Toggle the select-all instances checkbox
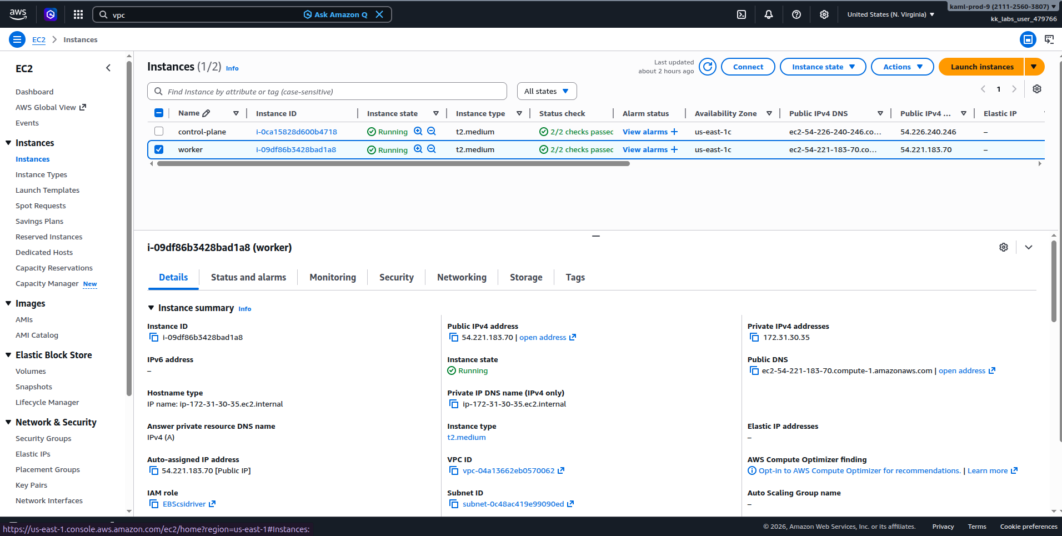The image size is (1062, 536). point(159,113)
